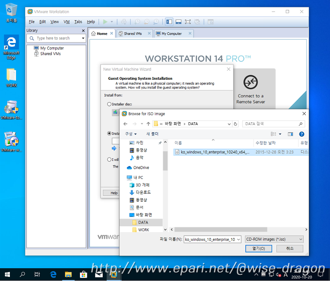Open the File menu
The height and width of the screenshot is (281, 330).
(x=32, y=22)
